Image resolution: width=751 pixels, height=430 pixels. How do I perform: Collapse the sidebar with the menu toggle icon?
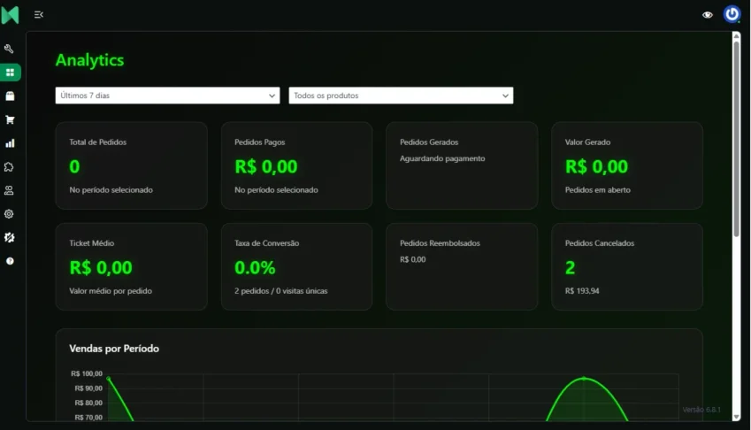click(x=39, y=15)
